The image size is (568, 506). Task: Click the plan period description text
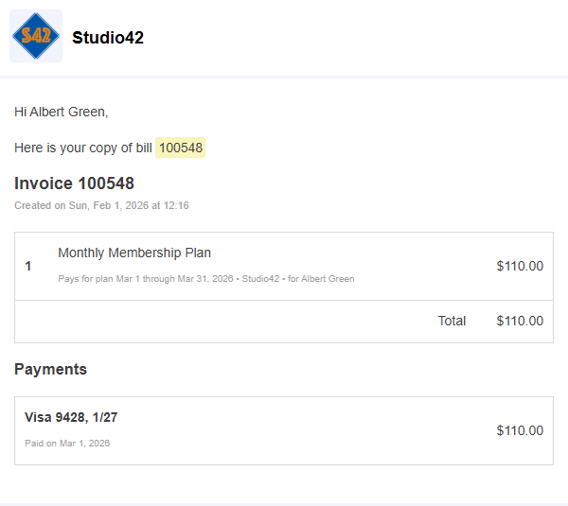pos(205,279)
